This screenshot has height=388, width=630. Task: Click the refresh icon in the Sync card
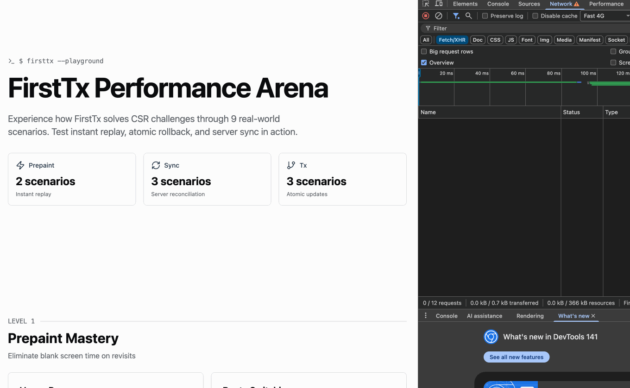pyautogui.click(x=156, y=165)
